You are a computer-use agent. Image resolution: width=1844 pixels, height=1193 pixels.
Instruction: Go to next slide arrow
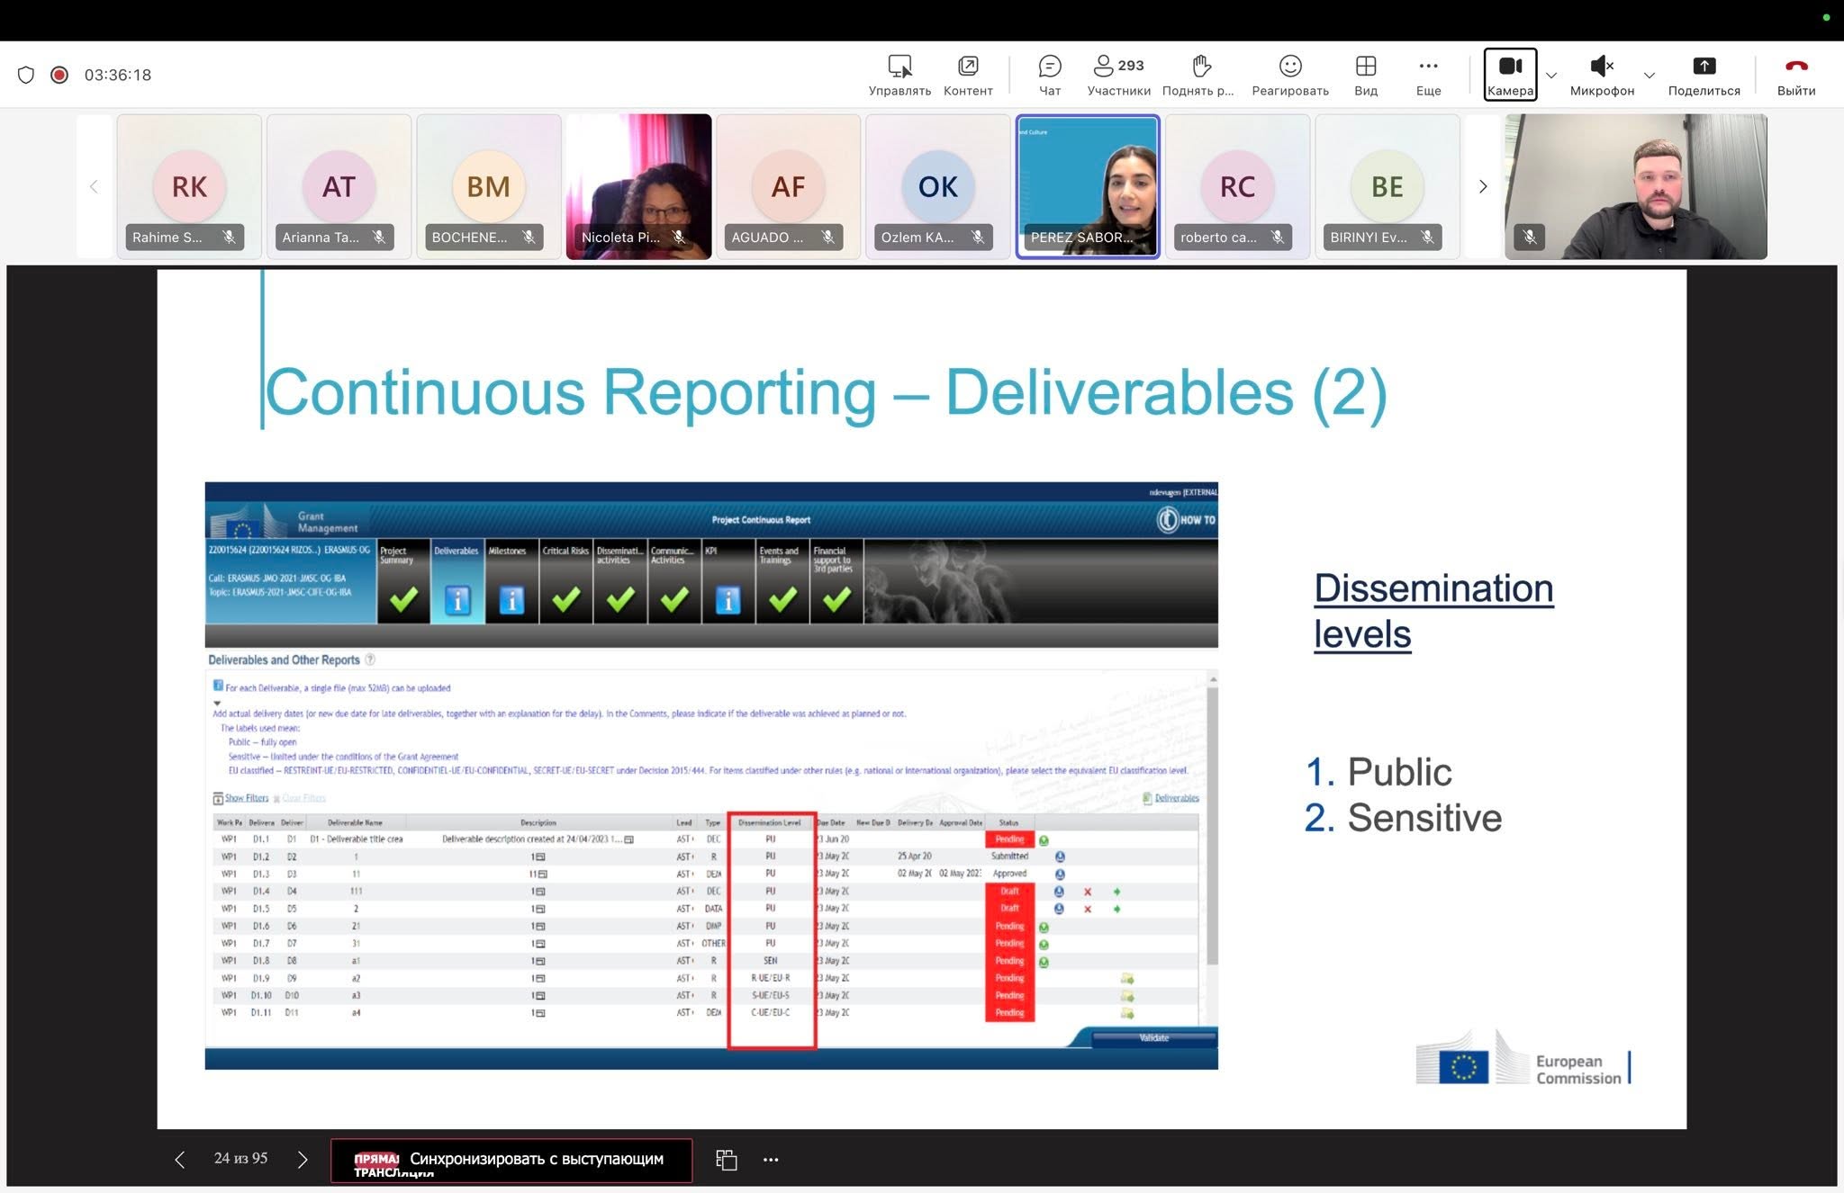[303, 1160]
